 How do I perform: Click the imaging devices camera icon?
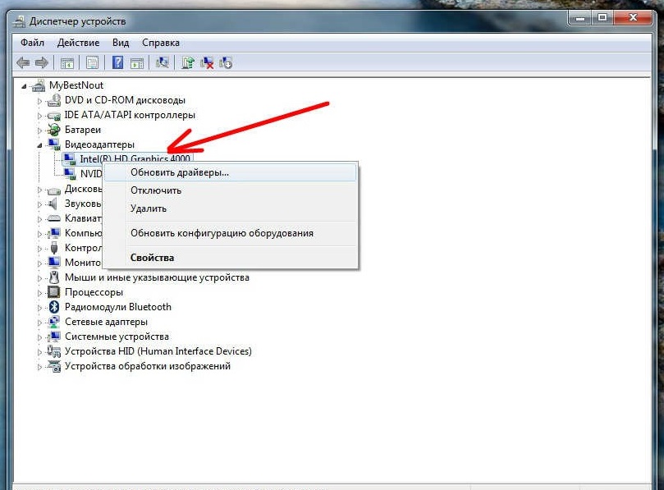[x=54, y=366]
